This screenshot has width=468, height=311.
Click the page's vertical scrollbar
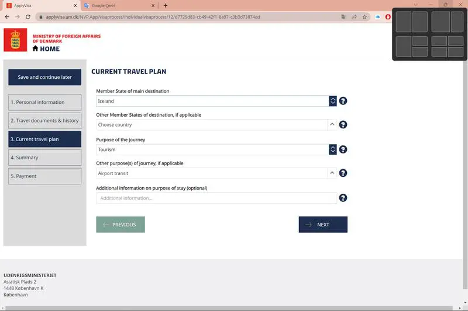464,174
